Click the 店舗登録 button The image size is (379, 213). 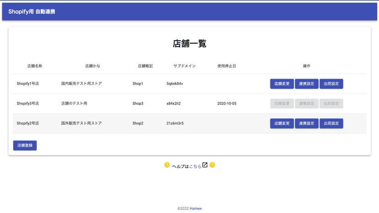(25, 145)
